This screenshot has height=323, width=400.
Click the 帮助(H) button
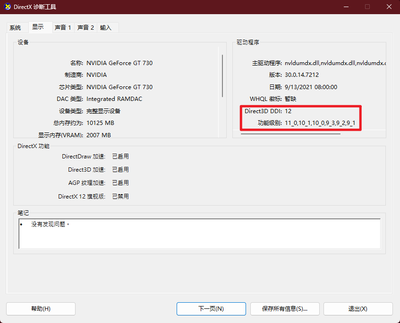tap(41, 308)
